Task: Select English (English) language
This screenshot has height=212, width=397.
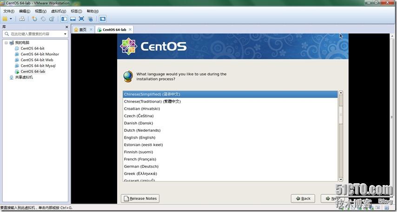Action: tap(230, 137)
